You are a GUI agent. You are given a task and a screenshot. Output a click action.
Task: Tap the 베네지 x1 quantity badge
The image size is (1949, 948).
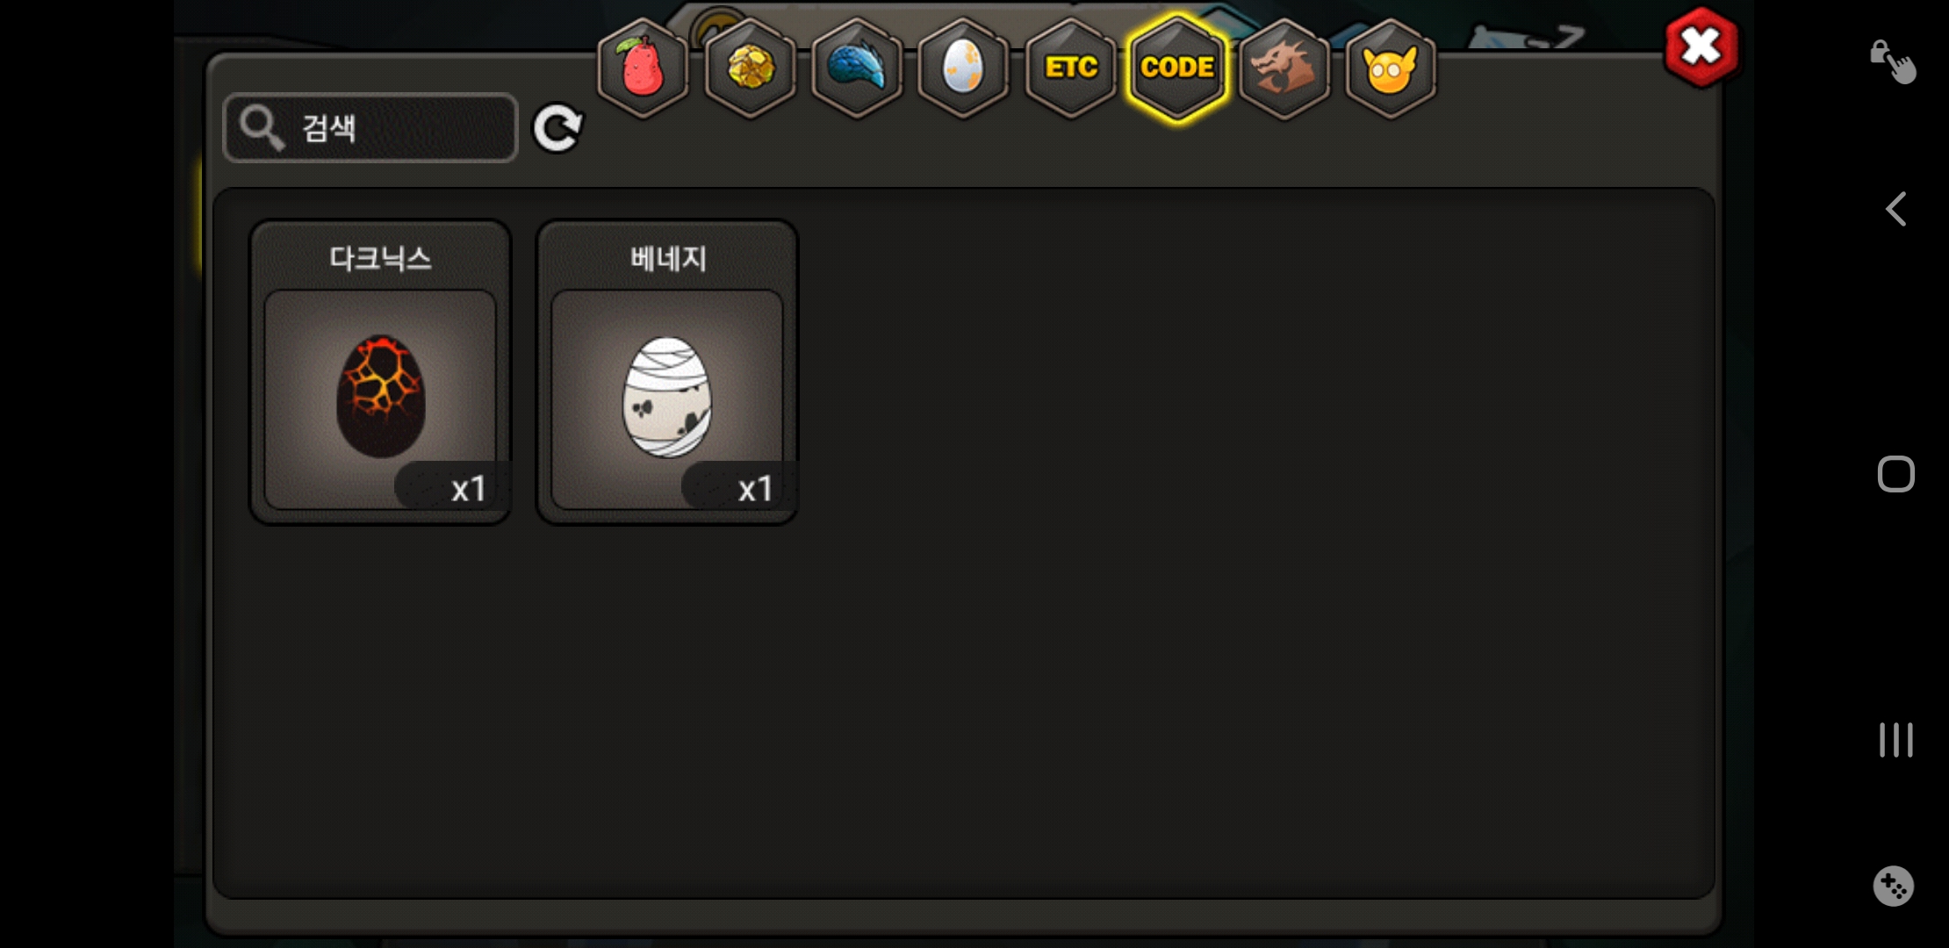point(739,487)
